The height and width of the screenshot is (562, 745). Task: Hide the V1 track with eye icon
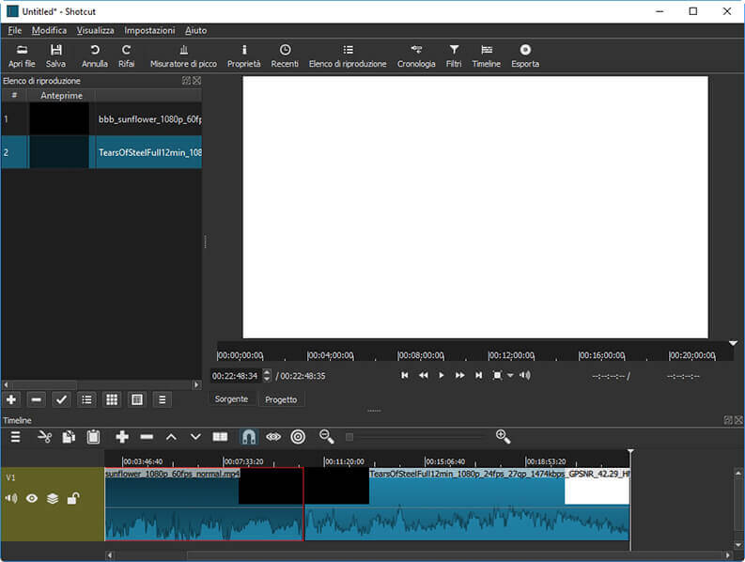tap(32, 498)
